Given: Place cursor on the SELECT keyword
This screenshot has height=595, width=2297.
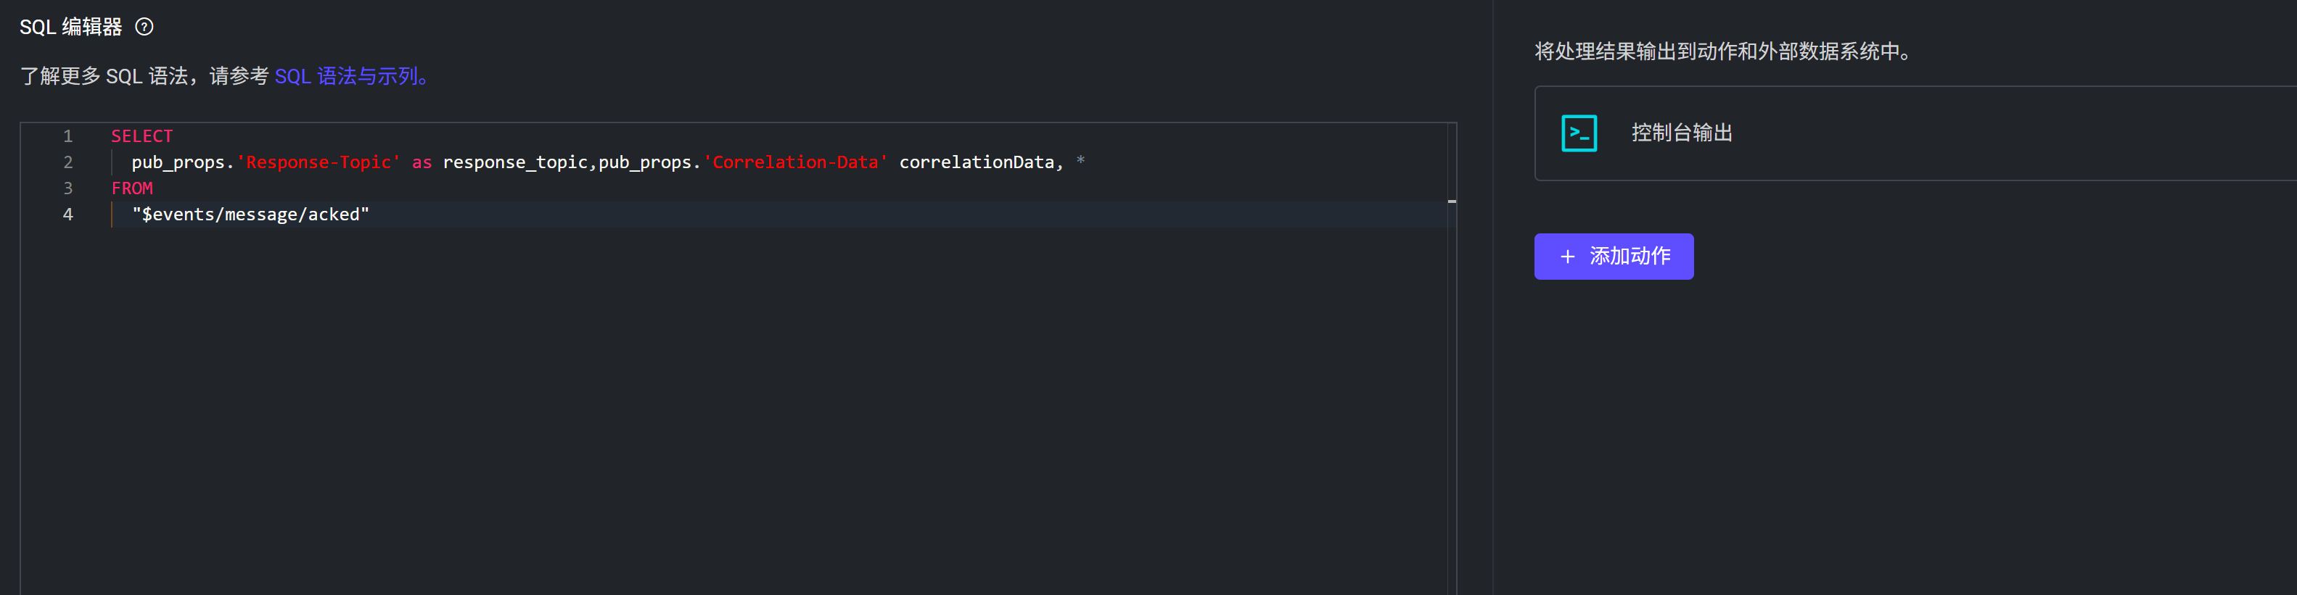Looking at the screenshot, I should coord(141,136).
